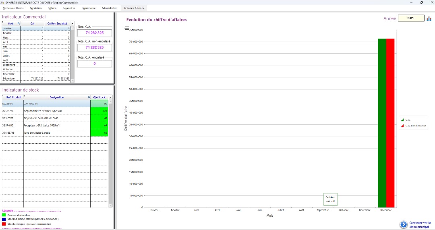Click the bar chart icon beside the year field
Viewport: 435px width, 230px height.
point(429,18)
